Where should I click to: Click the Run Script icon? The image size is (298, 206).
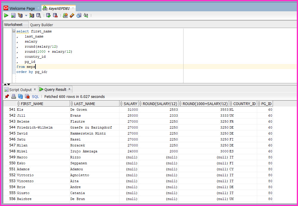(x=13, y=15)
